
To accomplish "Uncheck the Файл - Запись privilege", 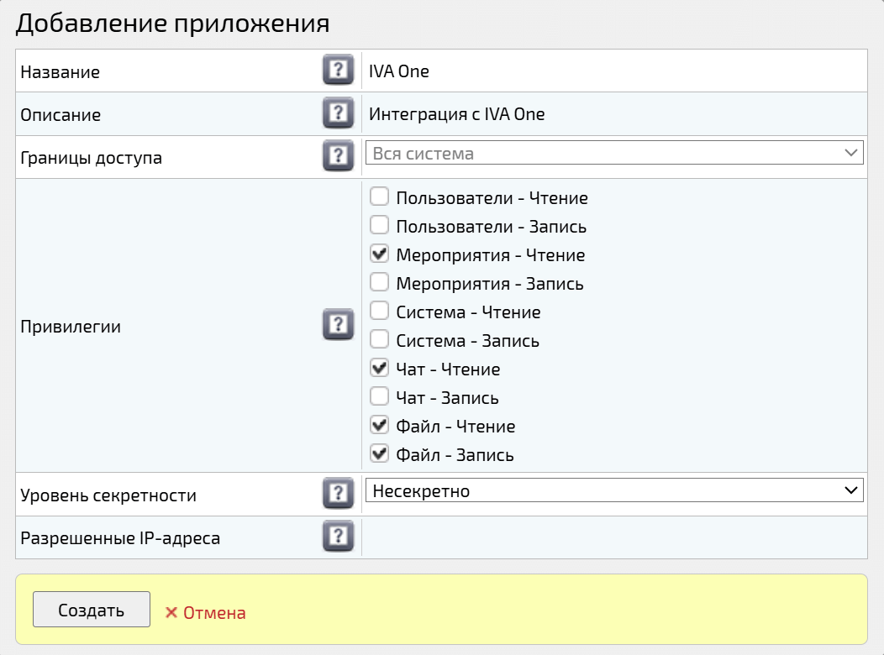I will [x=379, y=453].
